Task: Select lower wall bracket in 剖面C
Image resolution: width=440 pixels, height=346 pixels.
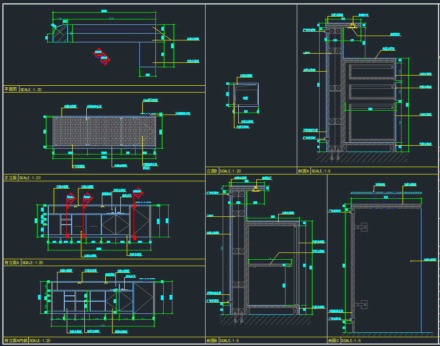Action: pos(361,305)
